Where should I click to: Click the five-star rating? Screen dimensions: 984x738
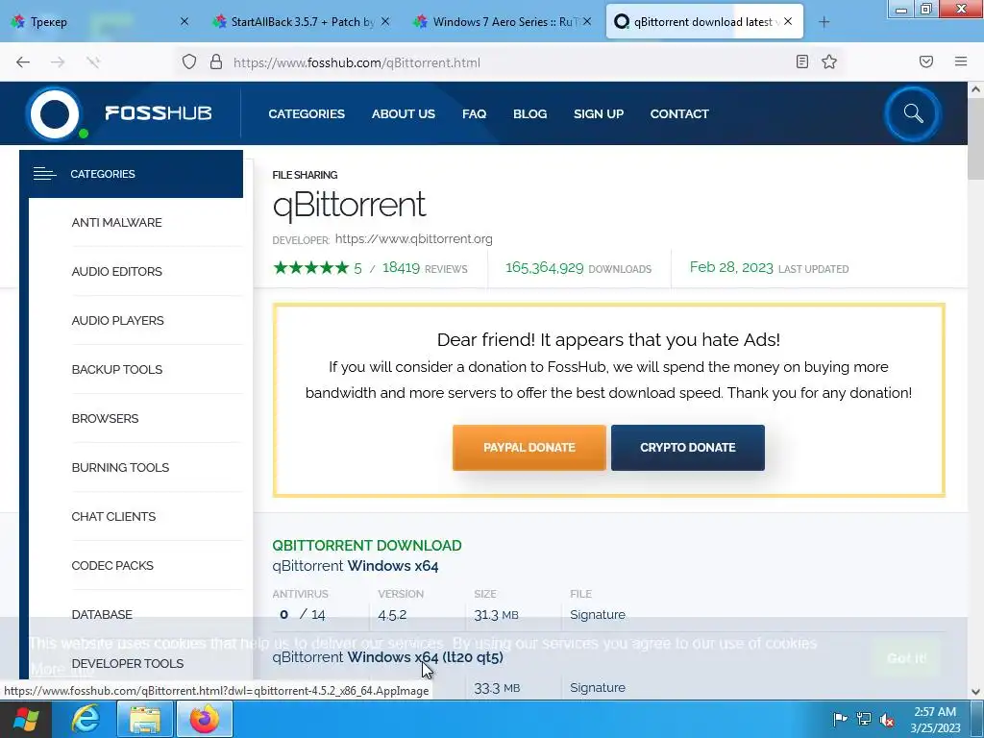[x=311, y=268]
